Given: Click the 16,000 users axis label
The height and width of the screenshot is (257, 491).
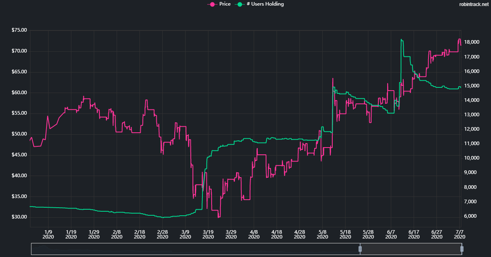Looking at the screenshot, I should click(472, 71).
